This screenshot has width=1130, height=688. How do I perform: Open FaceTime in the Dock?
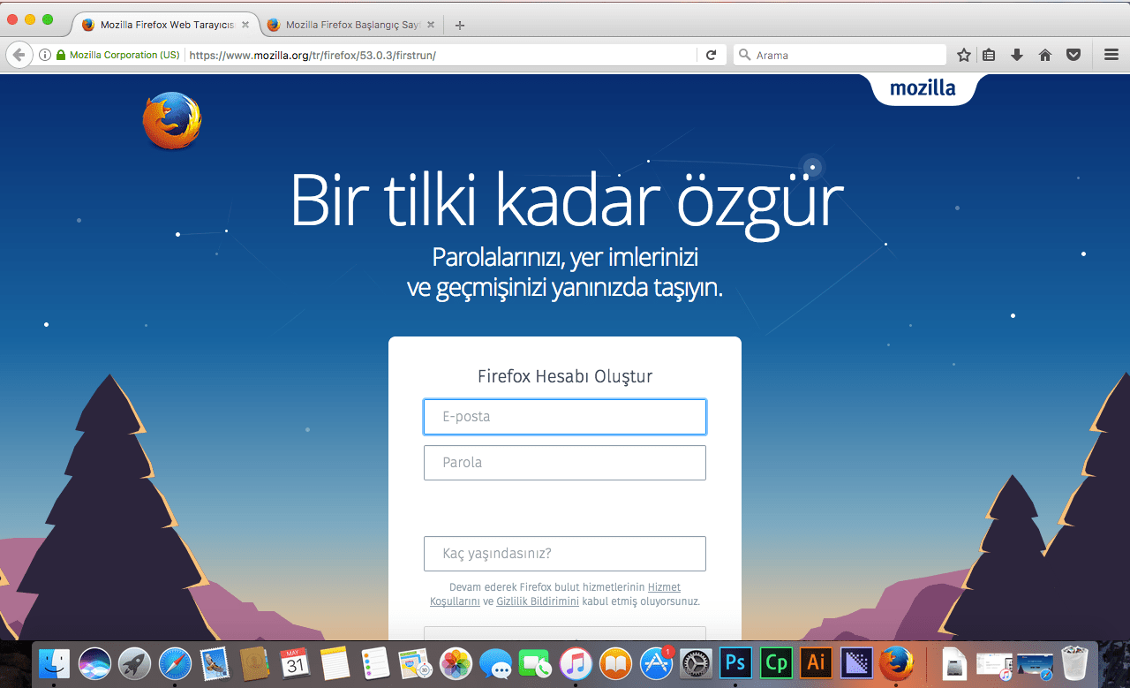[536, 663]
